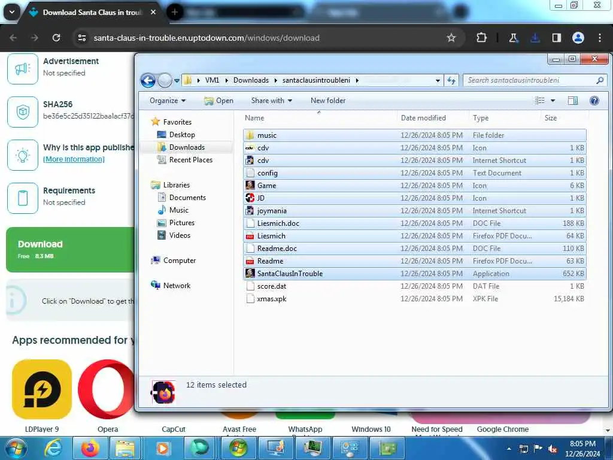Launch Firefox from the taskbar
Screen dimensions: 613x460
point(90,448)
